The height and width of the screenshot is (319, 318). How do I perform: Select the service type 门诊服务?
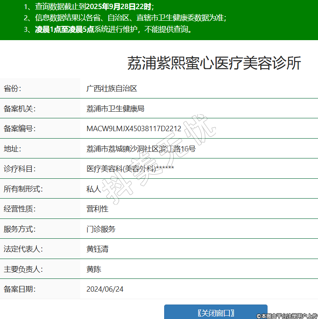pyautogui.click(x=101, y=229)
